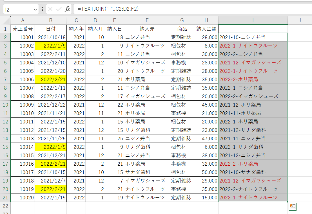Click yellow date cell in row 7
This screenshot has height=214, width=312.
(x=51, y=80)
